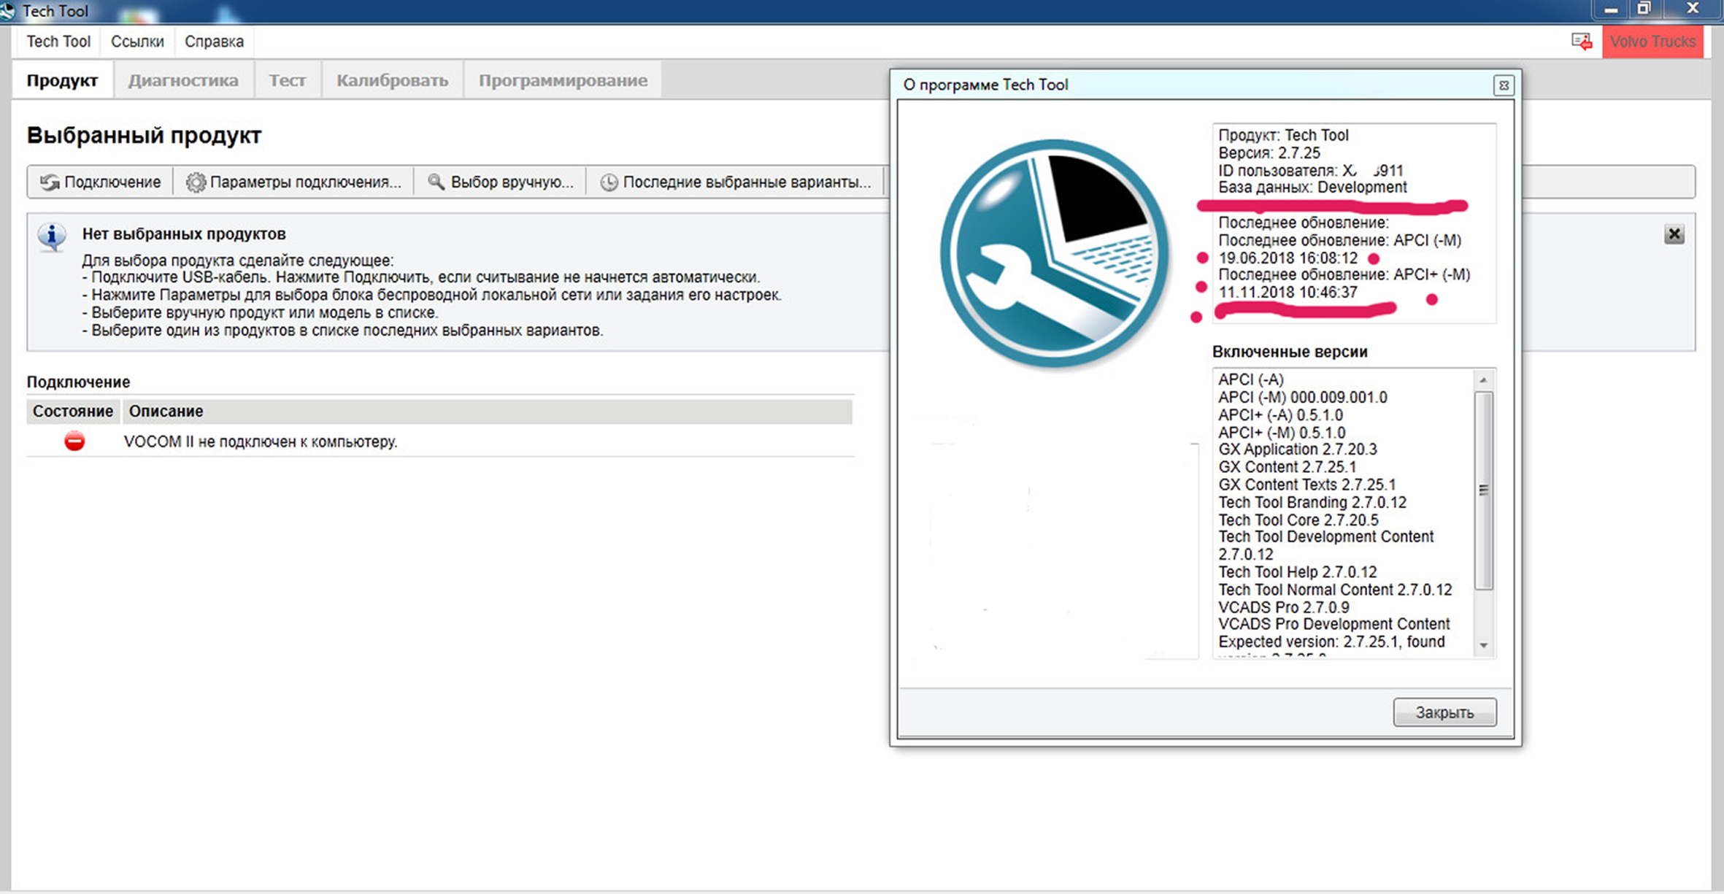Click the feedback message icon near Volvo Trucks
The width and height of the screenshot is (1724, 894).
[1581, 42]
